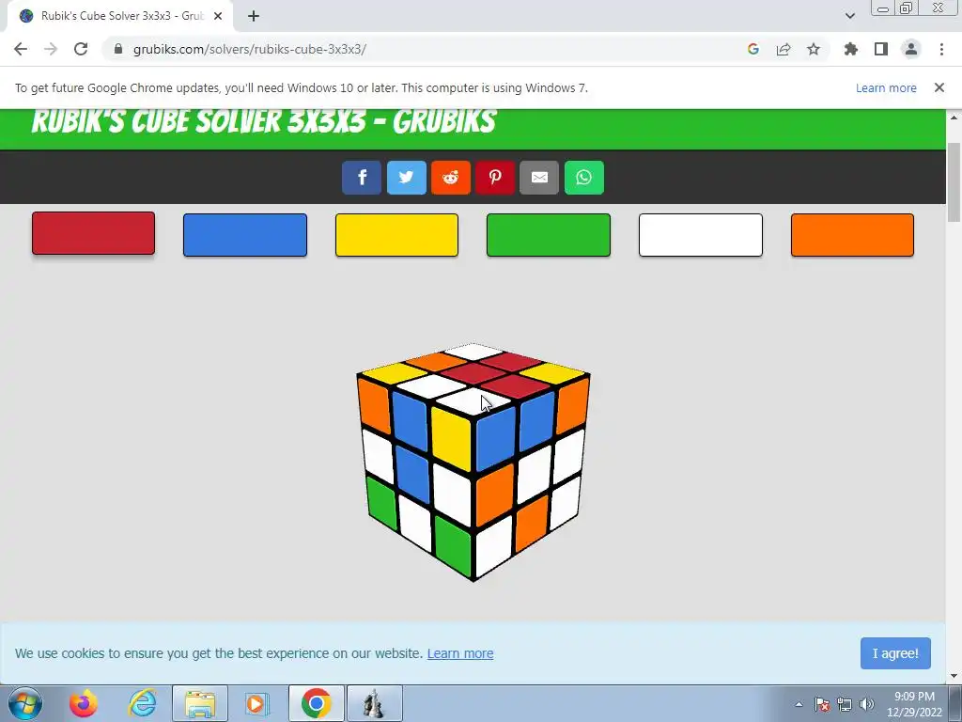Show hidden system tray icons
Screen dimensions: 962x722
[x=799, y=704]
